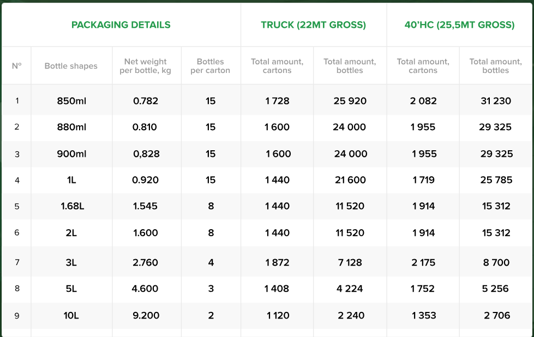
Task: Select the TRUCK (22MT GROSS) header
Action: coord(313,25)
